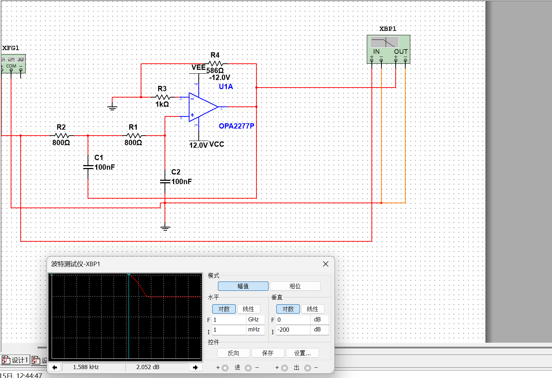
Task: Select the OPA2277P part label
Action: (x=236, y=126)
